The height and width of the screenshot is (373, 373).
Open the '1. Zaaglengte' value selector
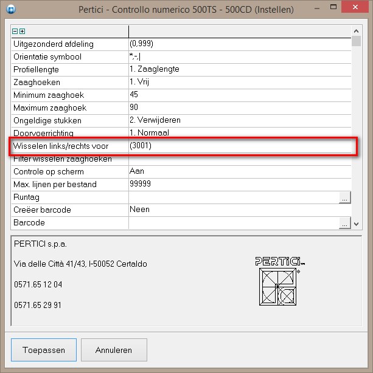[240, 69]
